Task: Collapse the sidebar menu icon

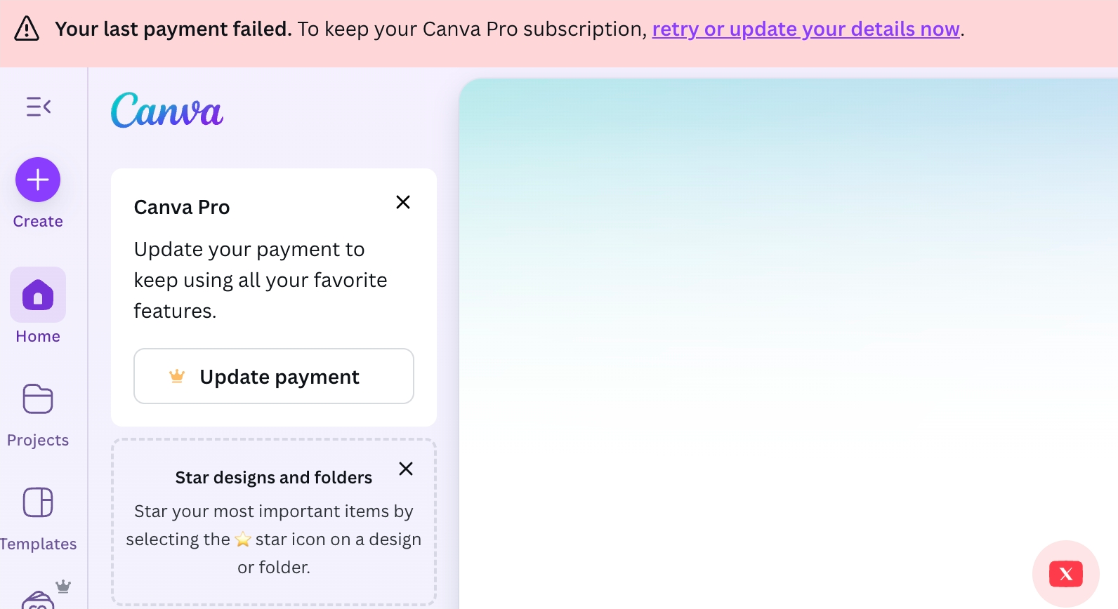Action: (39, 107)
